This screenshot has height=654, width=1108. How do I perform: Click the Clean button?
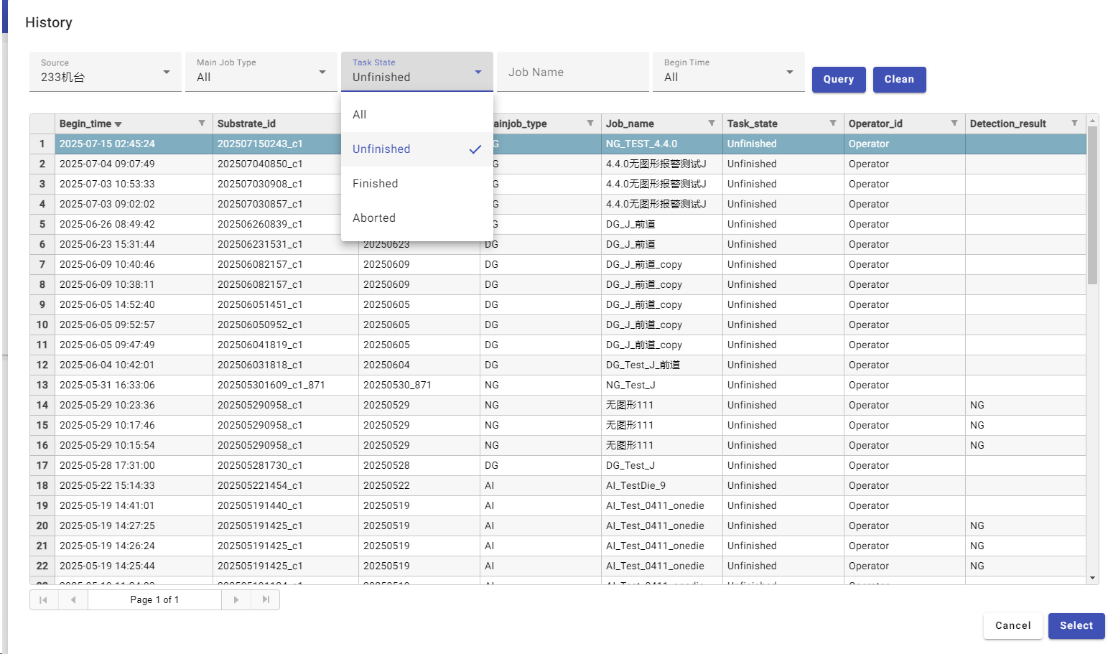click(x=899, y=80)
